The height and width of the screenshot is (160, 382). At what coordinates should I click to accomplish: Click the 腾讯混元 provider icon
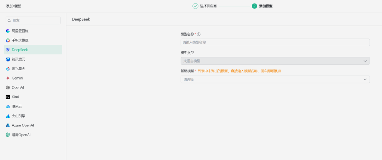[x=8, y=59]
